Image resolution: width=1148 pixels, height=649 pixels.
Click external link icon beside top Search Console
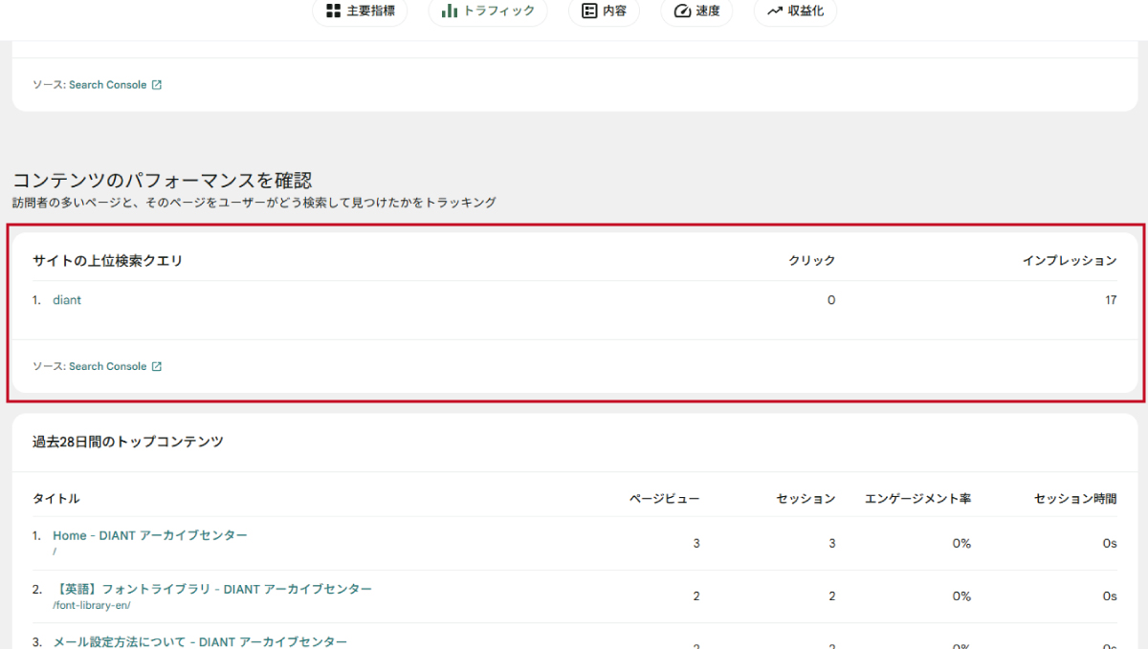coord(157,85)
